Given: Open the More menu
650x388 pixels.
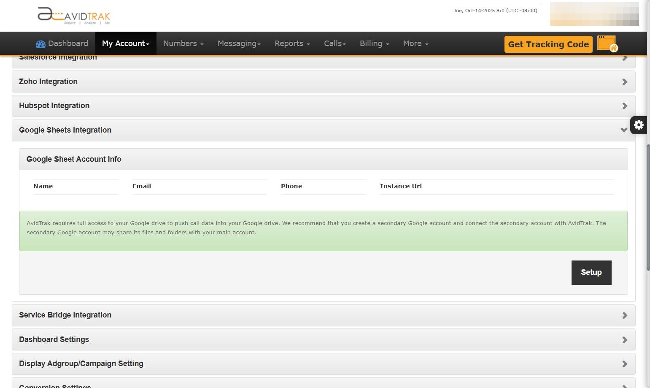Looking at the screenshot, I should tap(416, 43).
